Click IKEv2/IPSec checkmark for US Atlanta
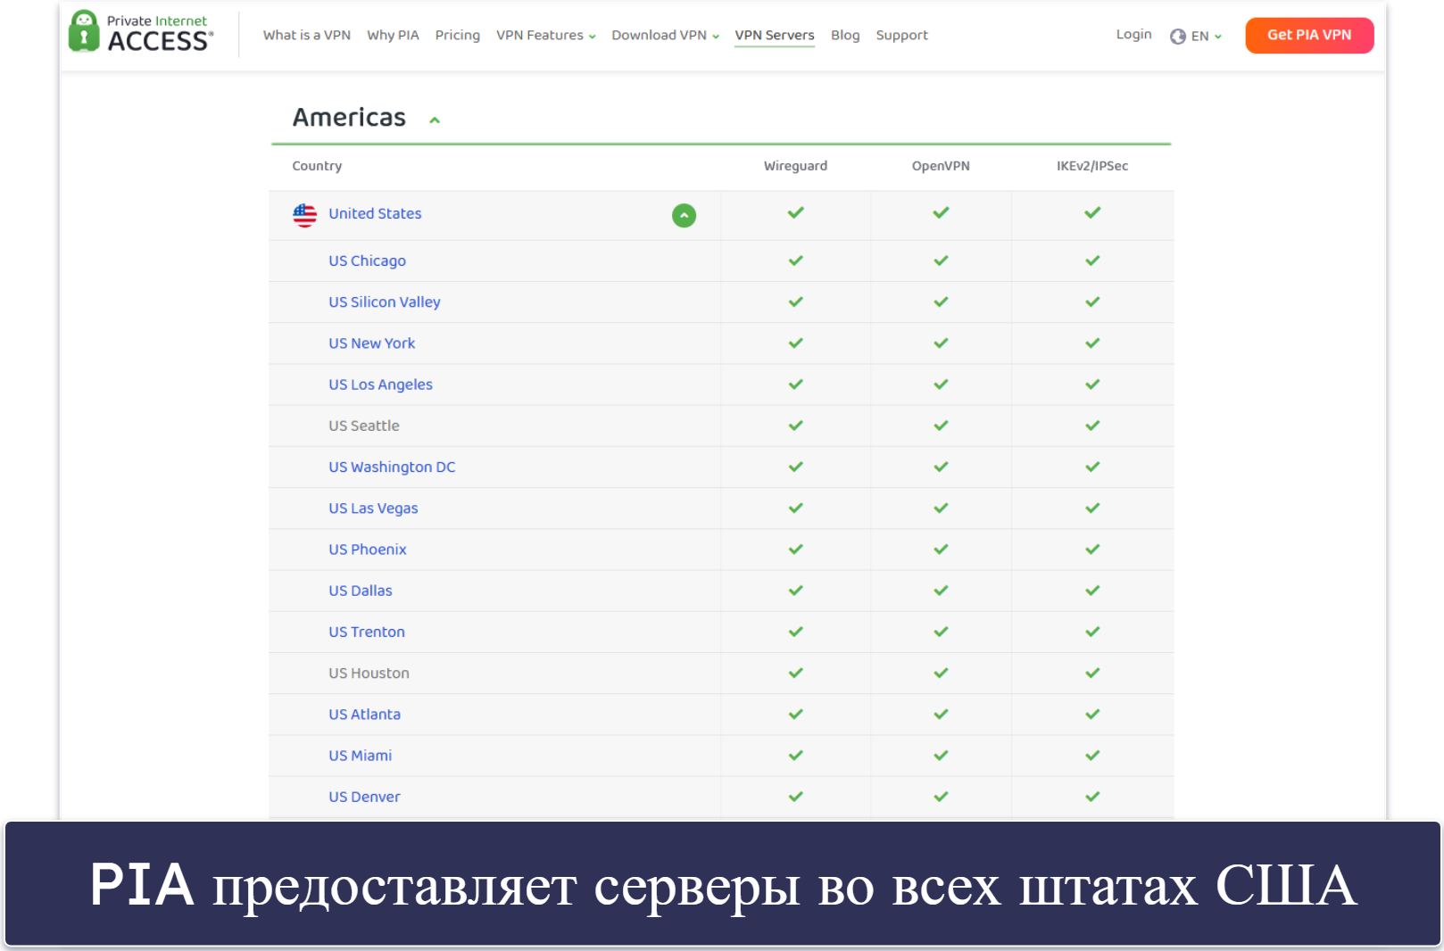The width and height of the screenshot is (1444, 951). click(x=1092, y=714)
